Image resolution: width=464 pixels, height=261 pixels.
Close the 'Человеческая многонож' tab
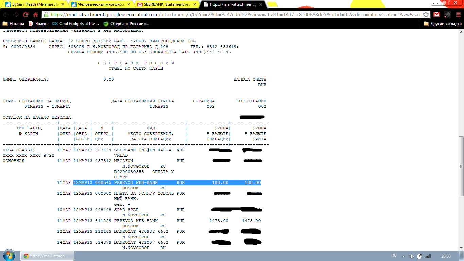129,4
